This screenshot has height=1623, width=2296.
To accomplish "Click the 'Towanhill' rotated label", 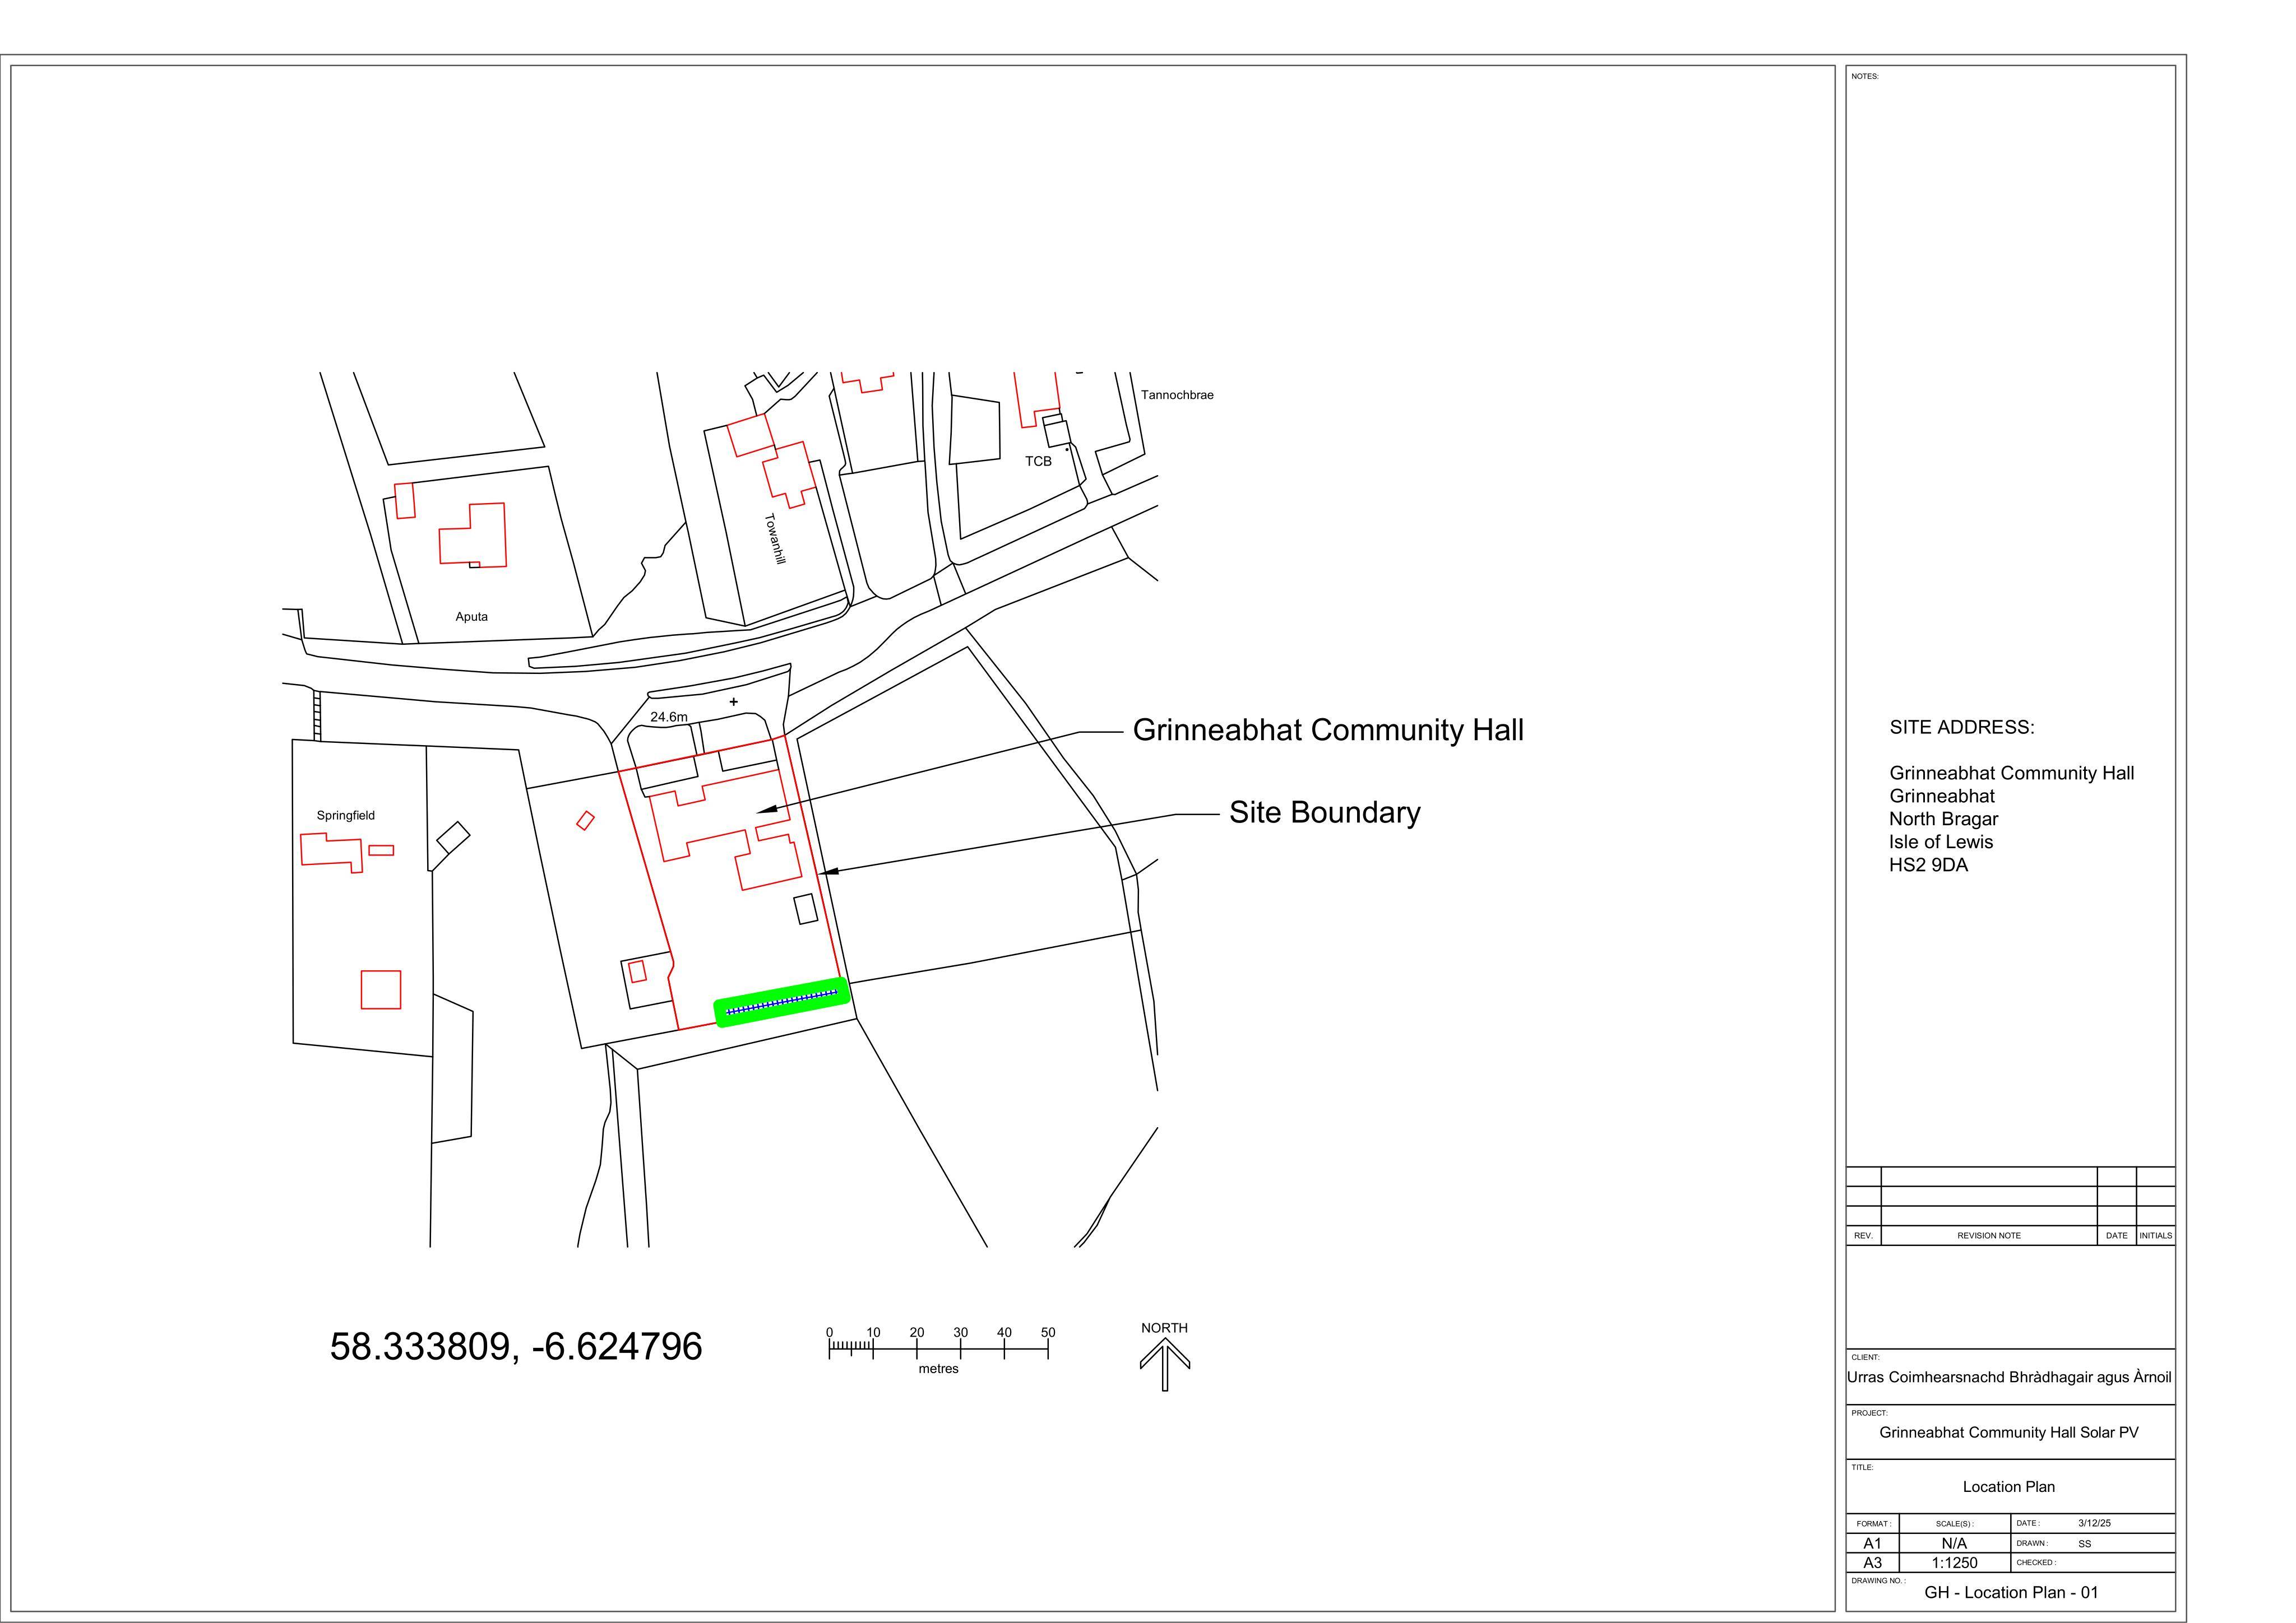I will pyautogui.click(x=775, y=540).
